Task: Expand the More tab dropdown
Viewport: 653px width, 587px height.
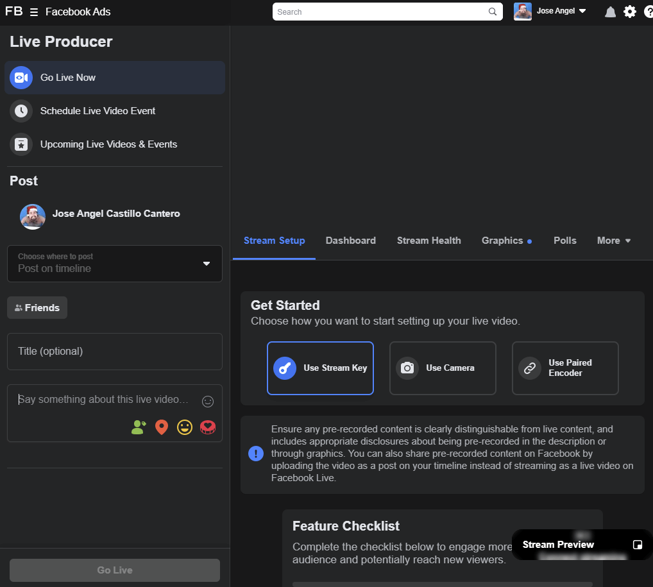Action: pyautogui.click(x=614, y=241)
